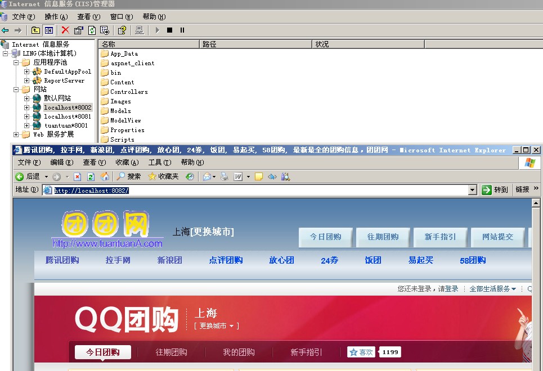Stop the site with the stop icon
This screenshot has height=371, width=543.
(169, 30)
